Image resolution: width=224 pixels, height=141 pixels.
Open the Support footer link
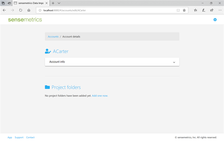[19, 137]
